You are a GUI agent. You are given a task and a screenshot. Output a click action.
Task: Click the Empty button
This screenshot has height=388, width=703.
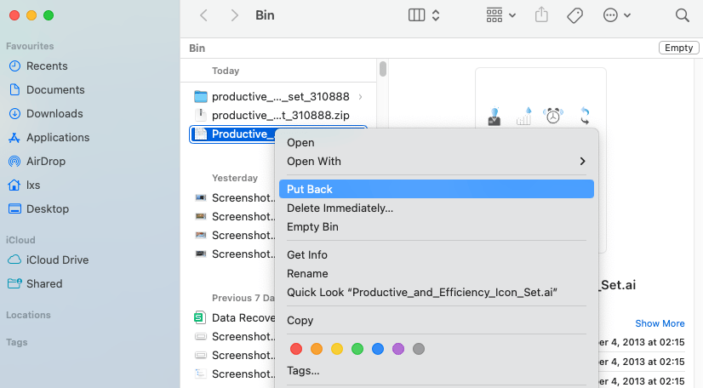pyautogui.click(x=679, y=48)
